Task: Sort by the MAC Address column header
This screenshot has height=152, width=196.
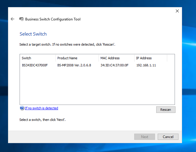Action: [116, 58]
